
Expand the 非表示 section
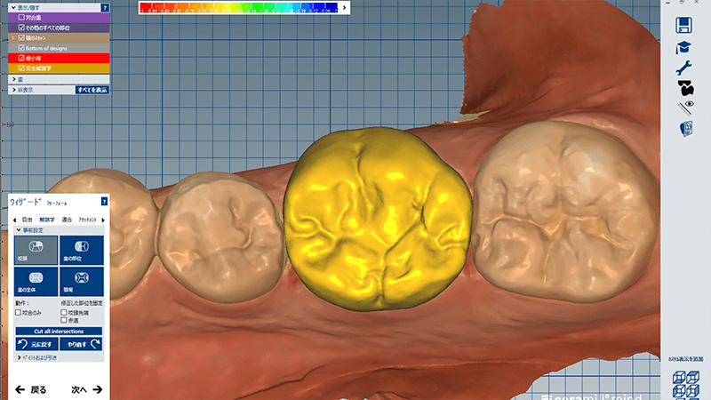12,90
